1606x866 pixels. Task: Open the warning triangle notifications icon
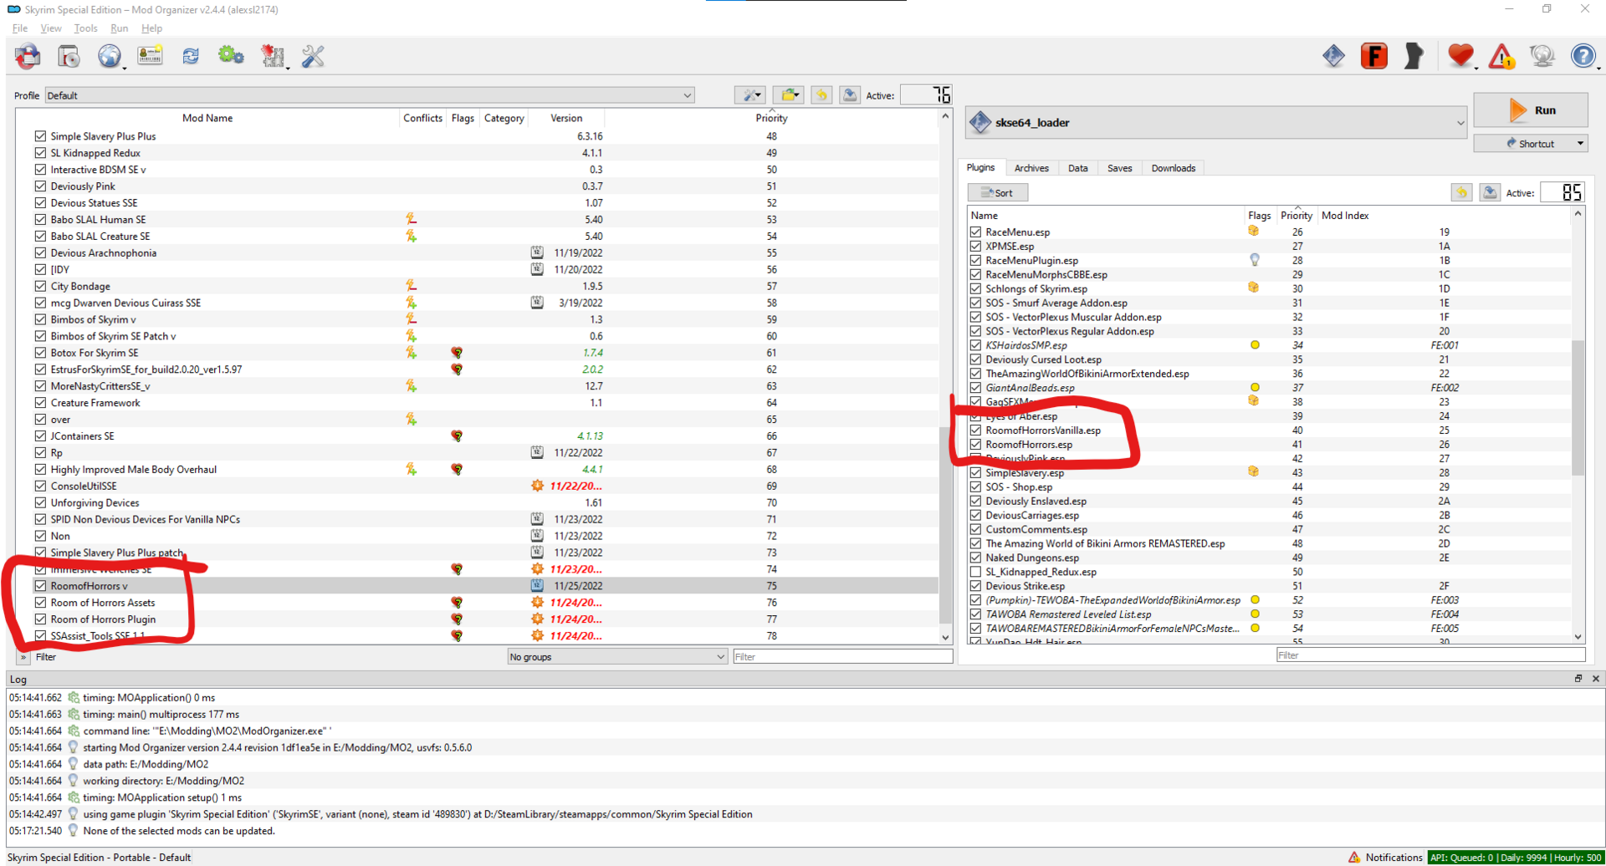tap(1501, 57)
